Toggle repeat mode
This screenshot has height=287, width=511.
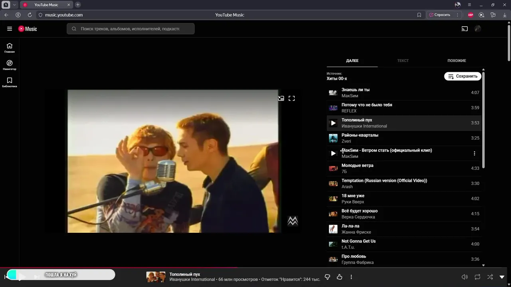pos(477,277)
